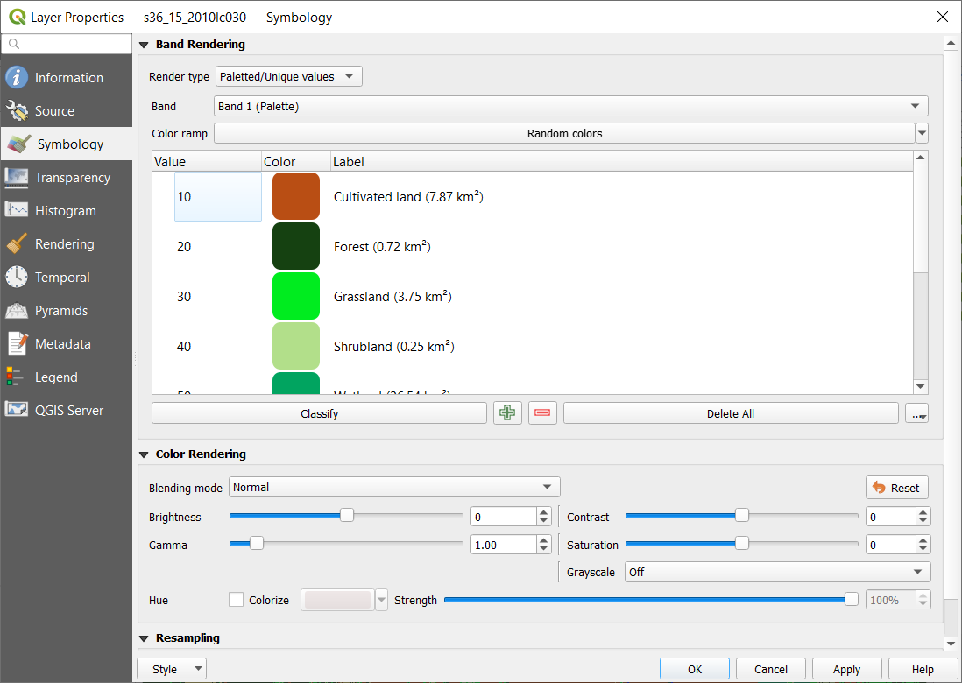Open the Cultivated land color swatch
Viewport: 962px width, 683px height.
click(x=295, y=196)
